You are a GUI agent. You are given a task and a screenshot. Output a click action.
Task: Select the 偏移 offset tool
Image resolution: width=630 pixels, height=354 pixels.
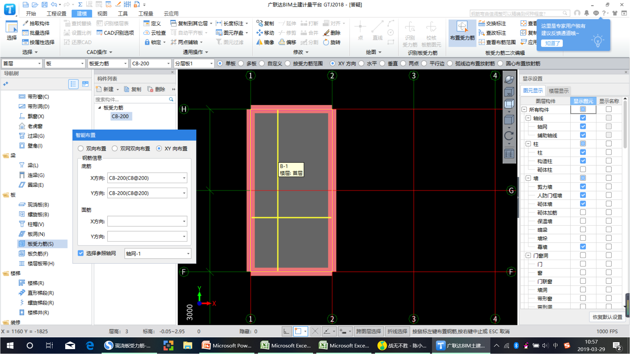tap(287, 42)
